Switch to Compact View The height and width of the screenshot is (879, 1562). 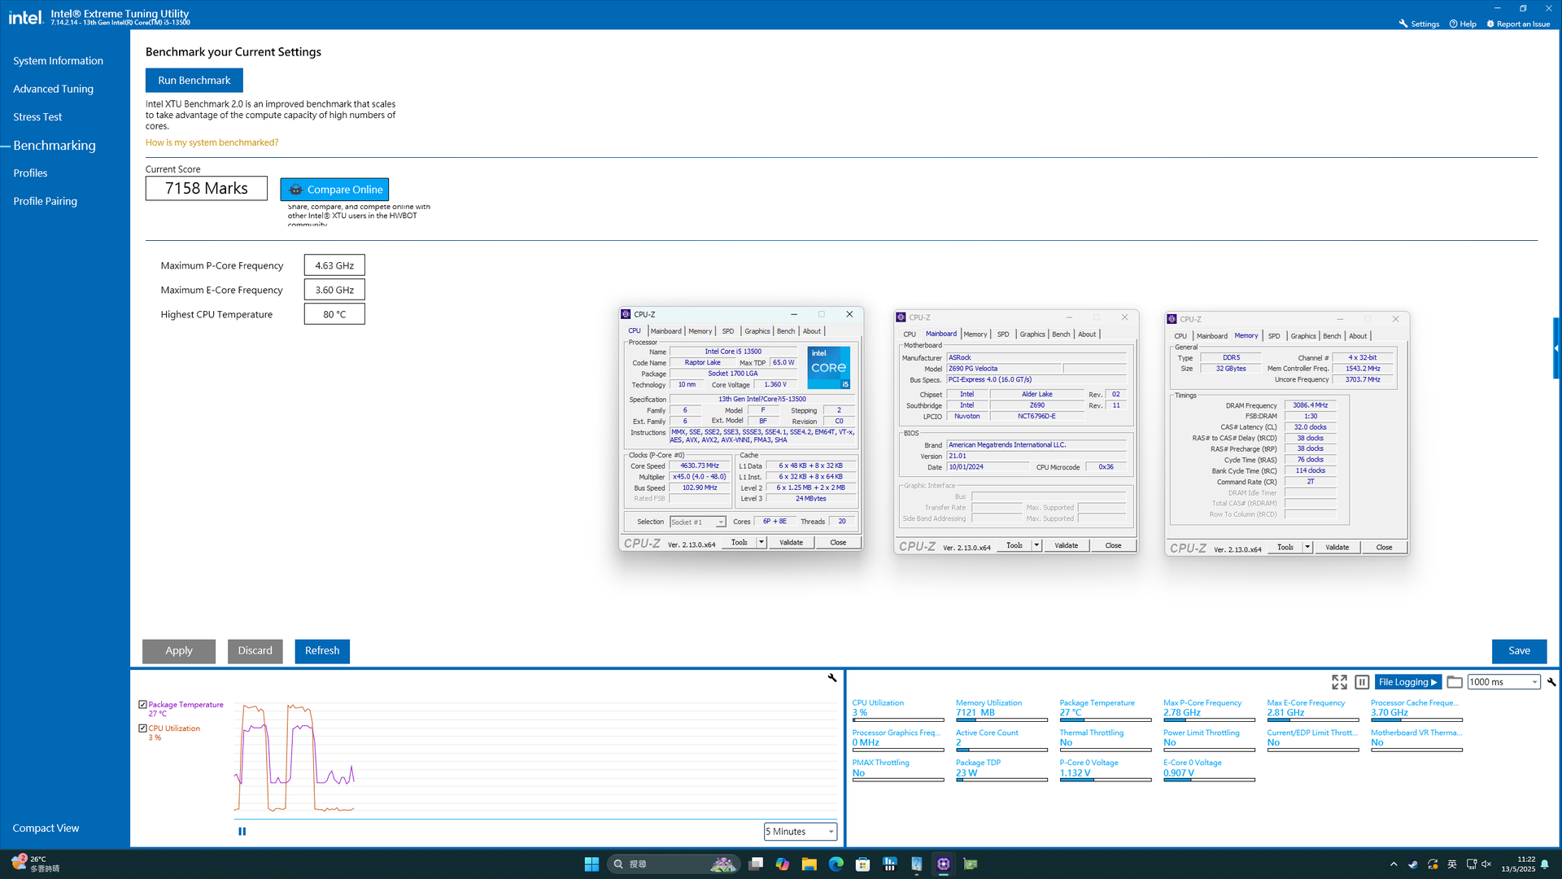(46, 828)
